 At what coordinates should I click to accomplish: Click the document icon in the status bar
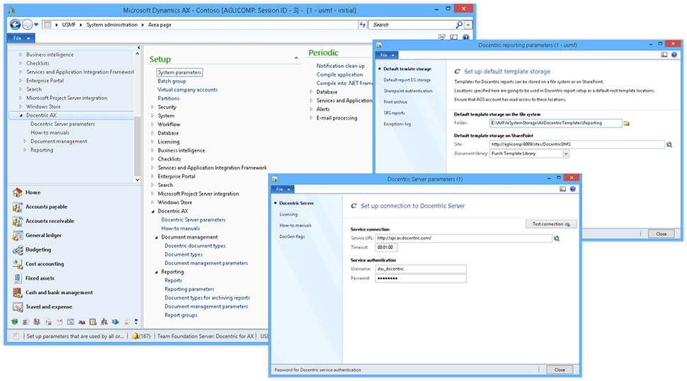point(16,336)
